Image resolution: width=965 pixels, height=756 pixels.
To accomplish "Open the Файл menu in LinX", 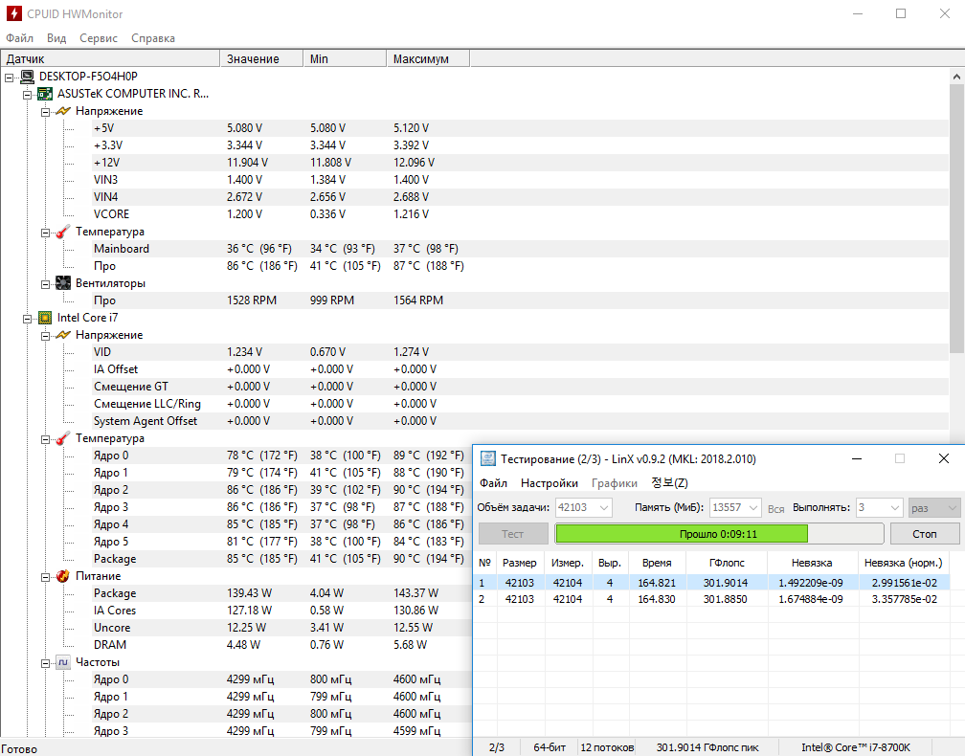I will [494, 483].
